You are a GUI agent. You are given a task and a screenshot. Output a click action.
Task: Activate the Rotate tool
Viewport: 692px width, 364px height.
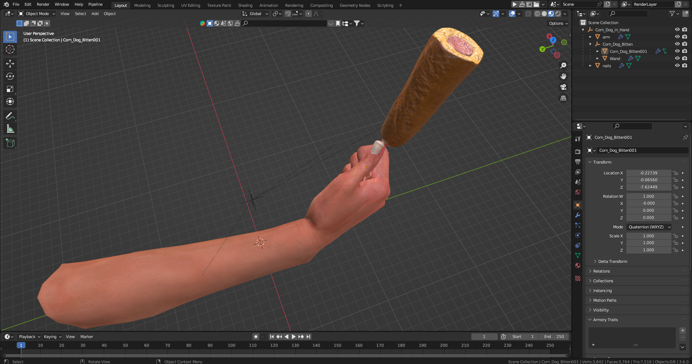10,76
